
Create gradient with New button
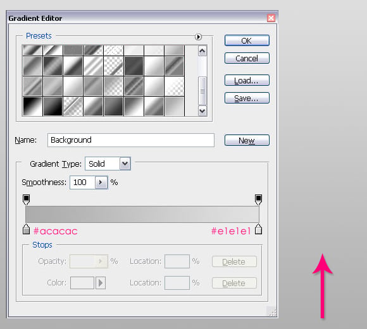247,140
